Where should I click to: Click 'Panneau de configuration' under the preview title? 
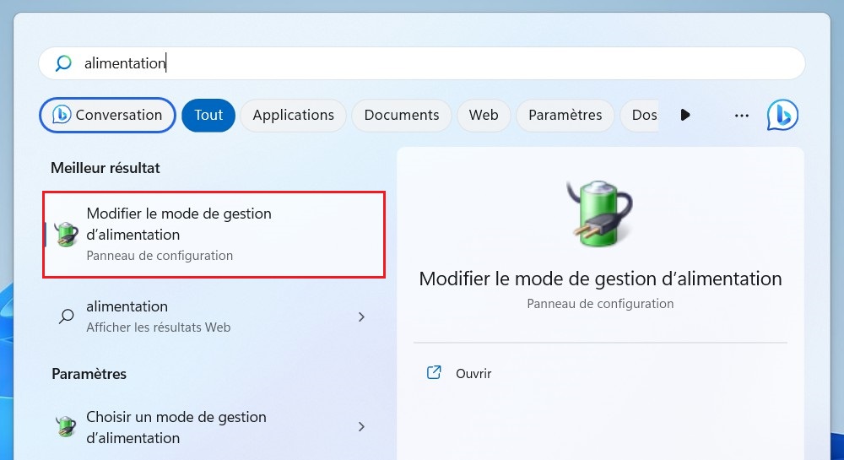(600, 304)
